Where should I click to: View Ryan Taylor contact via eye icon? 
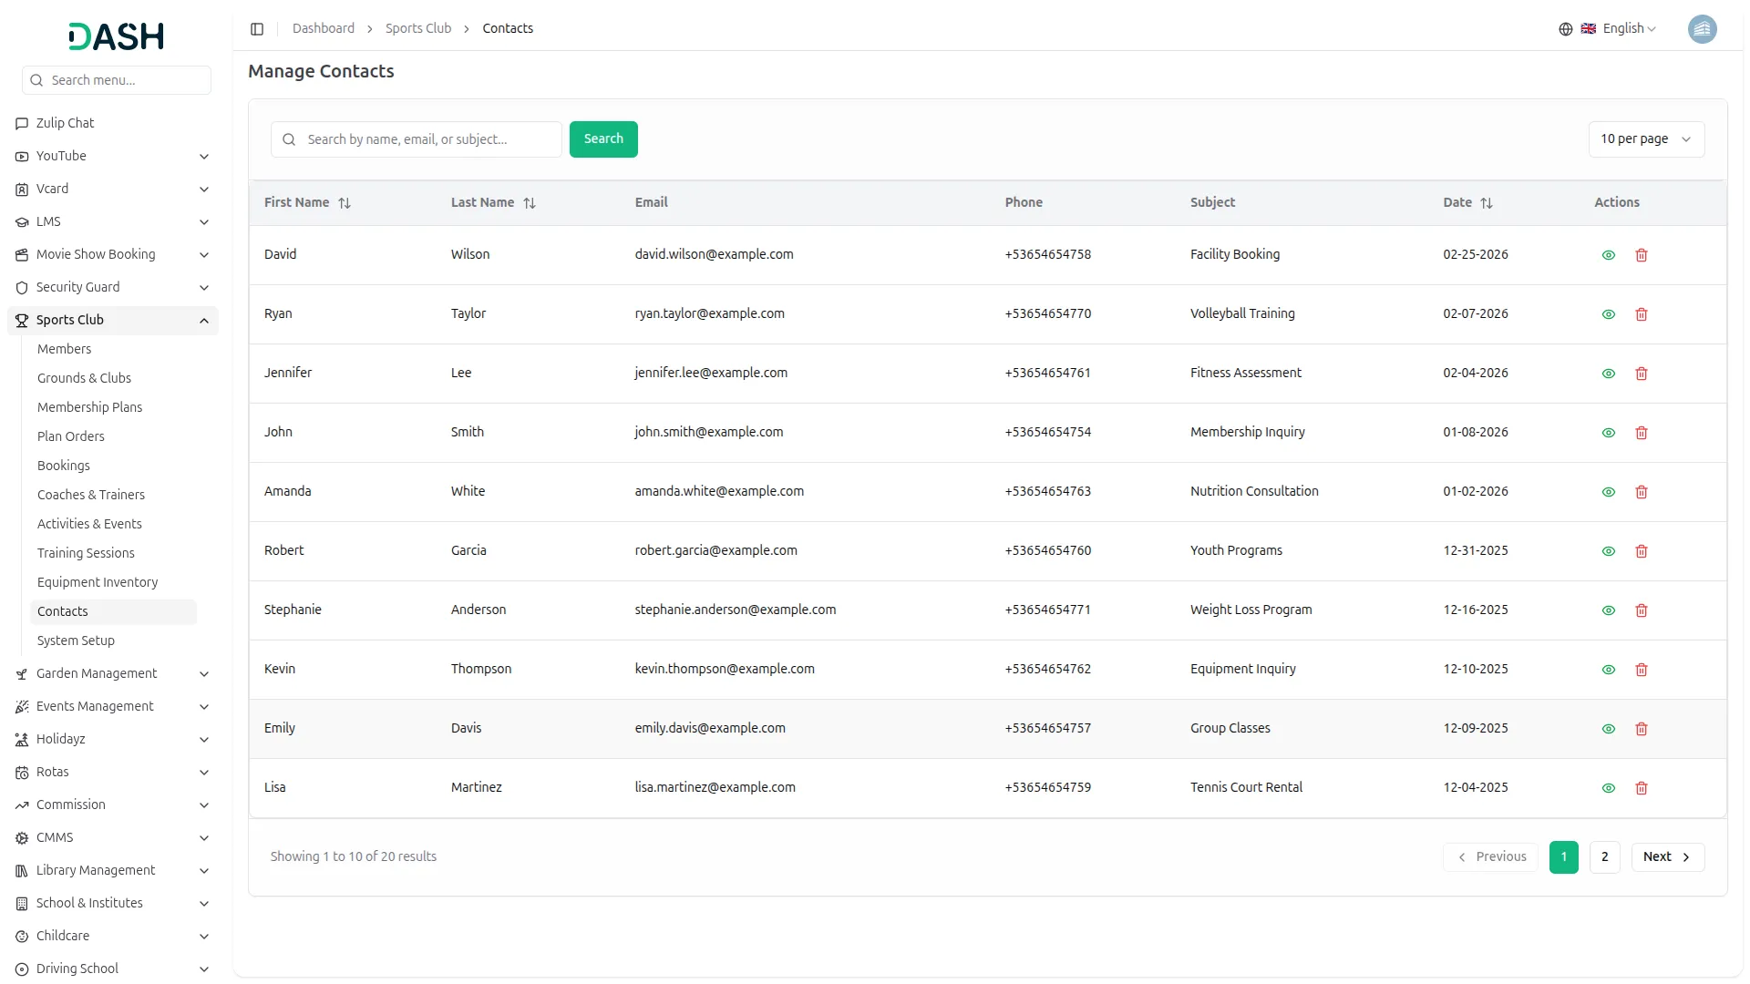click(1609, 314)
